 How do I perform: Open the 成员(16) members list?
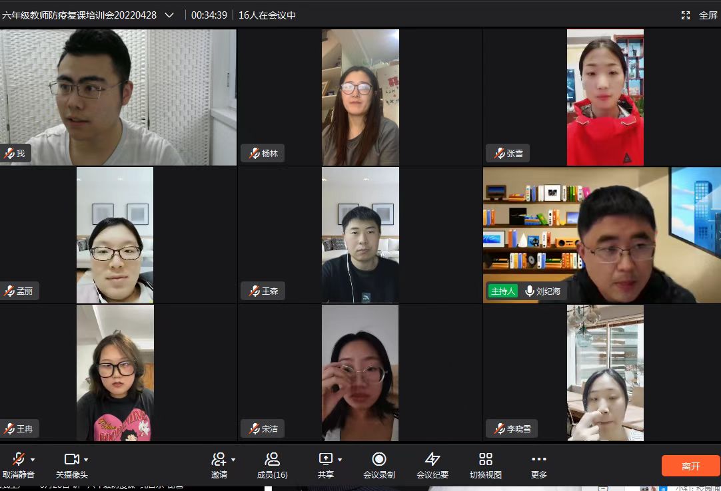(x=272, y=459)
